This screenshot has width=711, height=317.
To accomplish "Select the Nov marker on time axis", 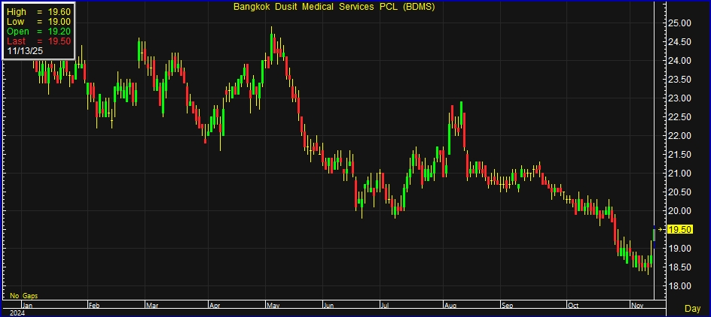I will click(x=636, y=306).
